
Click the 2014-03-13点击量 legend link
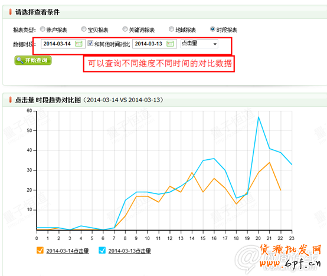129,251
